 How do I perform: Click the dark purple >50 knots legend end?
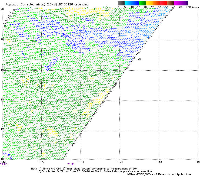pyautogui.click(x=187, y=3)
